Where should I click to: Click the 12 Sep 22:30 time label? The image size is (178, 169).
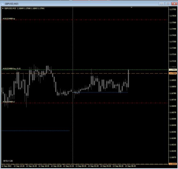[x=68, y=166]
